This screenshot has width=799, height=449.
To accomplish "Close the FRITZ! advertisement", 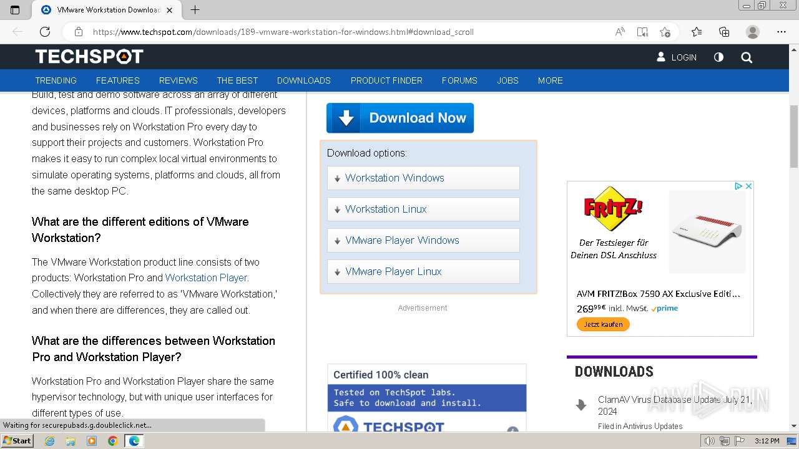I will point(748,186).
